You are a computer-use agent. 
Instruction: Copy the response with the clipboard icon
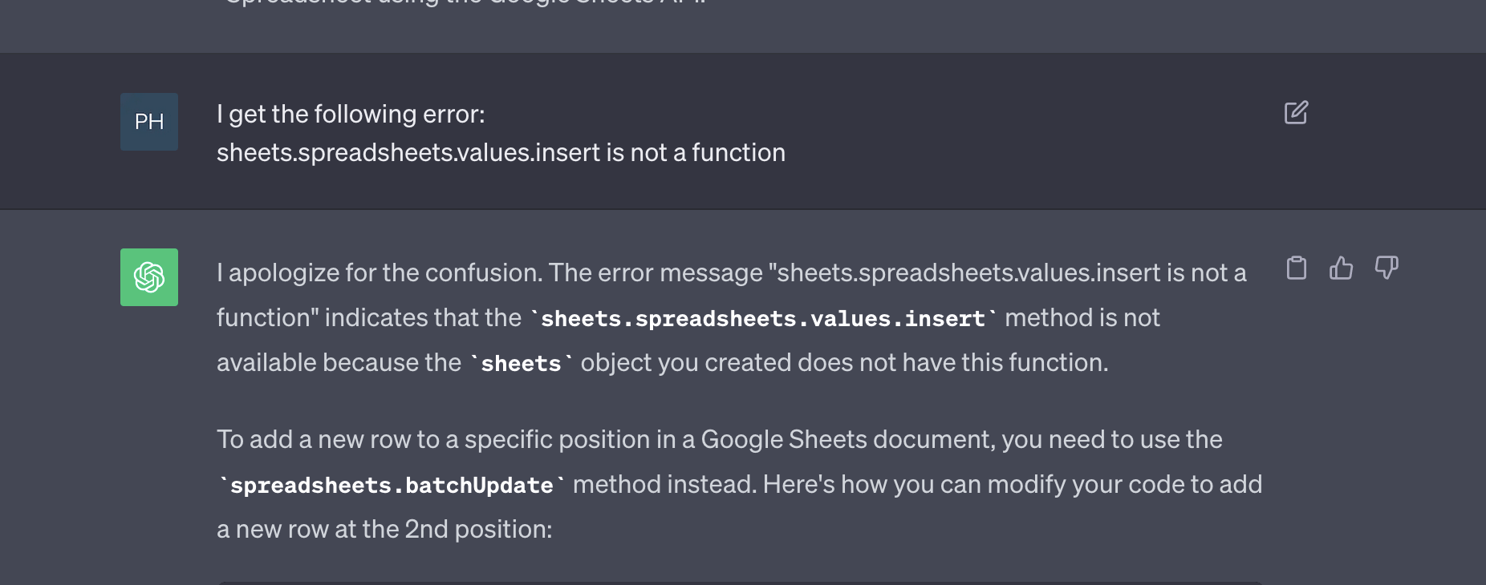(x=1297, y=268)
